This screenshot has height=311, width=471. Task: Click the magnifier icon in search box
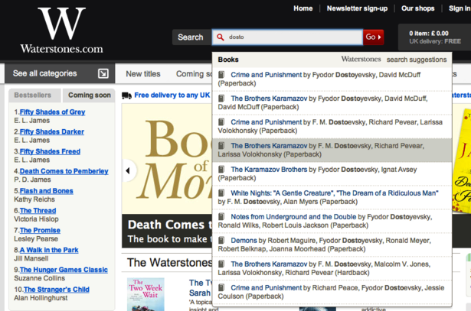221,37
